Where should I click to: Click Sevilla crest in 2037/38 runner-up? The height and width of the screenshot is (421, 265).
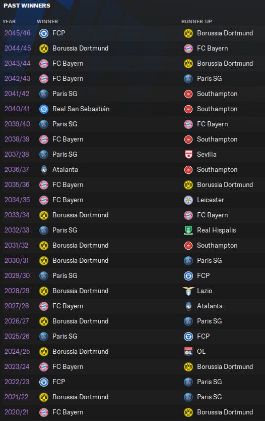188,154
